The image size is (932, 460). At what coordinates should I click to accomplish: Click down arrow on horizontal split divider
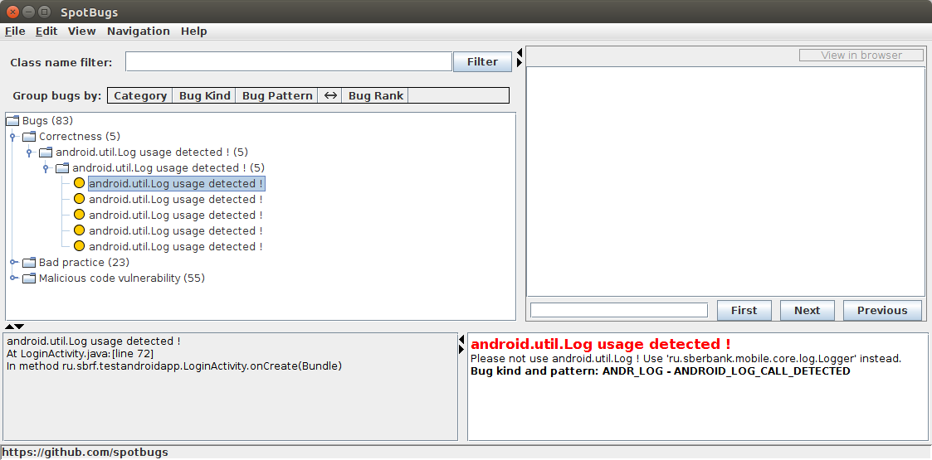(x=20, y=327)
